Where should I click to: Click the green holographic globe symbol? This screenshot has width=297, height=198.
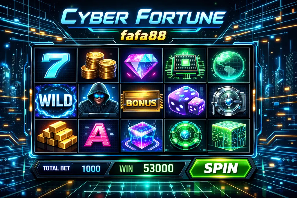point(229,65)
